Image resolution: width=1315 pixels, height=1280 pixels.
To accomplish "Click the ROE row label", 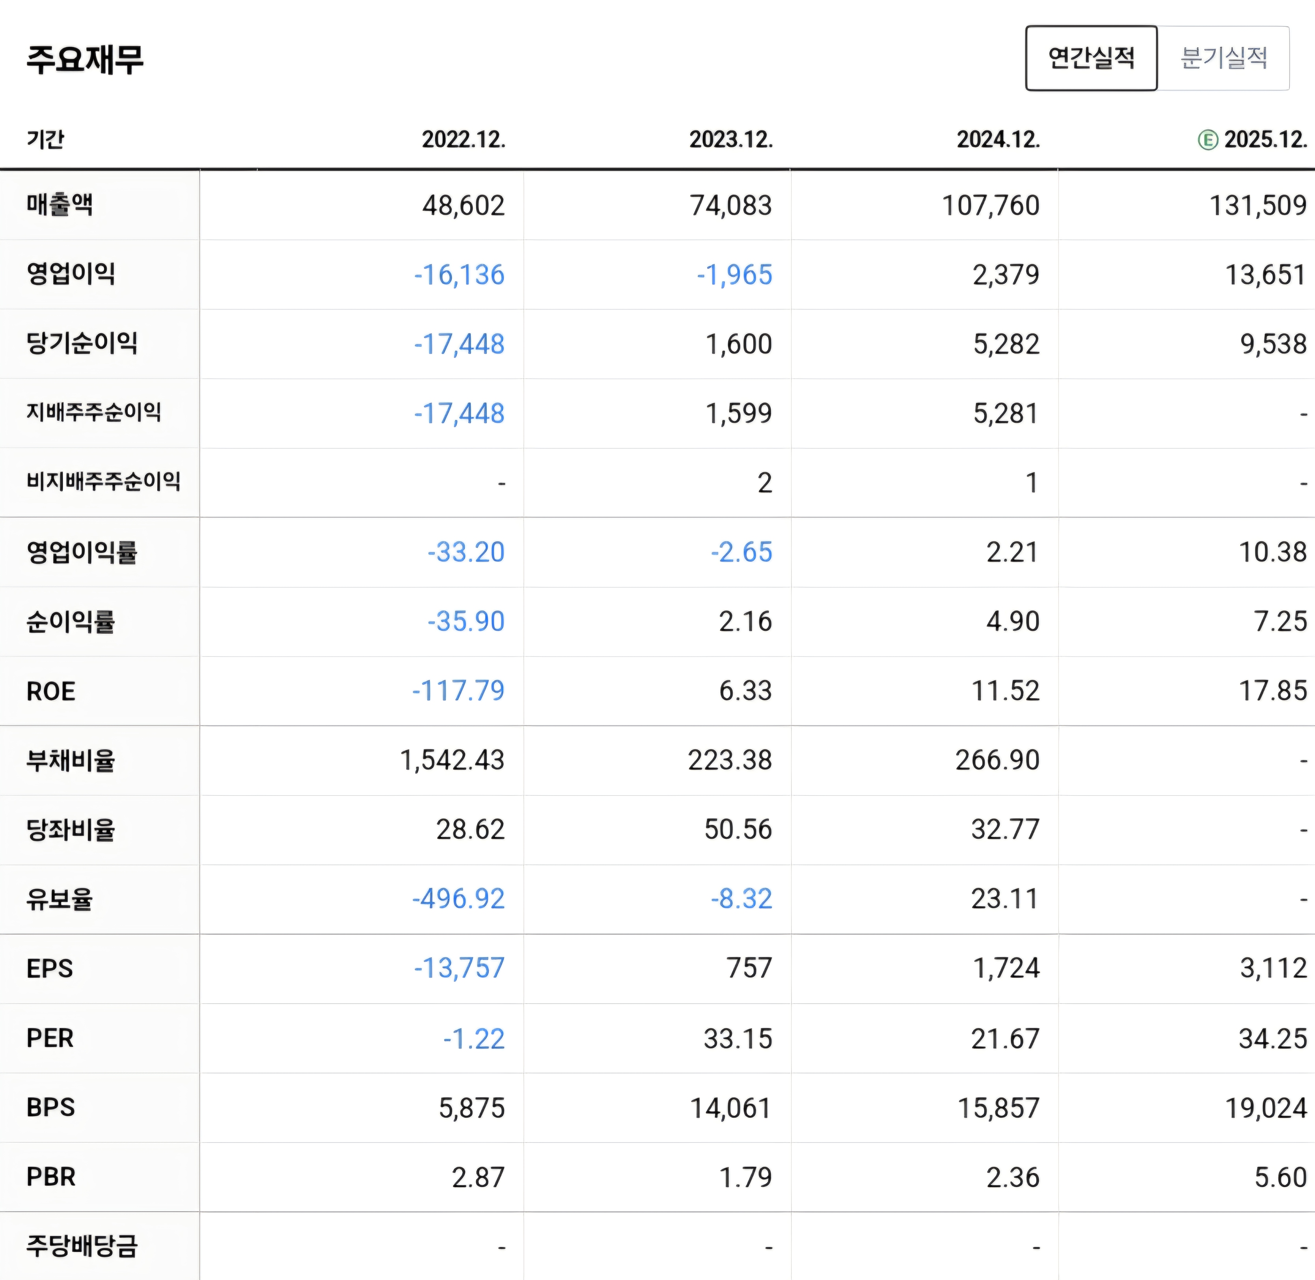I will [50, 691].
